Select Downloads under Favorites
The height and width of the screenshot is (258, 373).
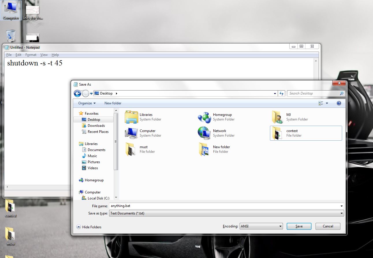point(97,125)
